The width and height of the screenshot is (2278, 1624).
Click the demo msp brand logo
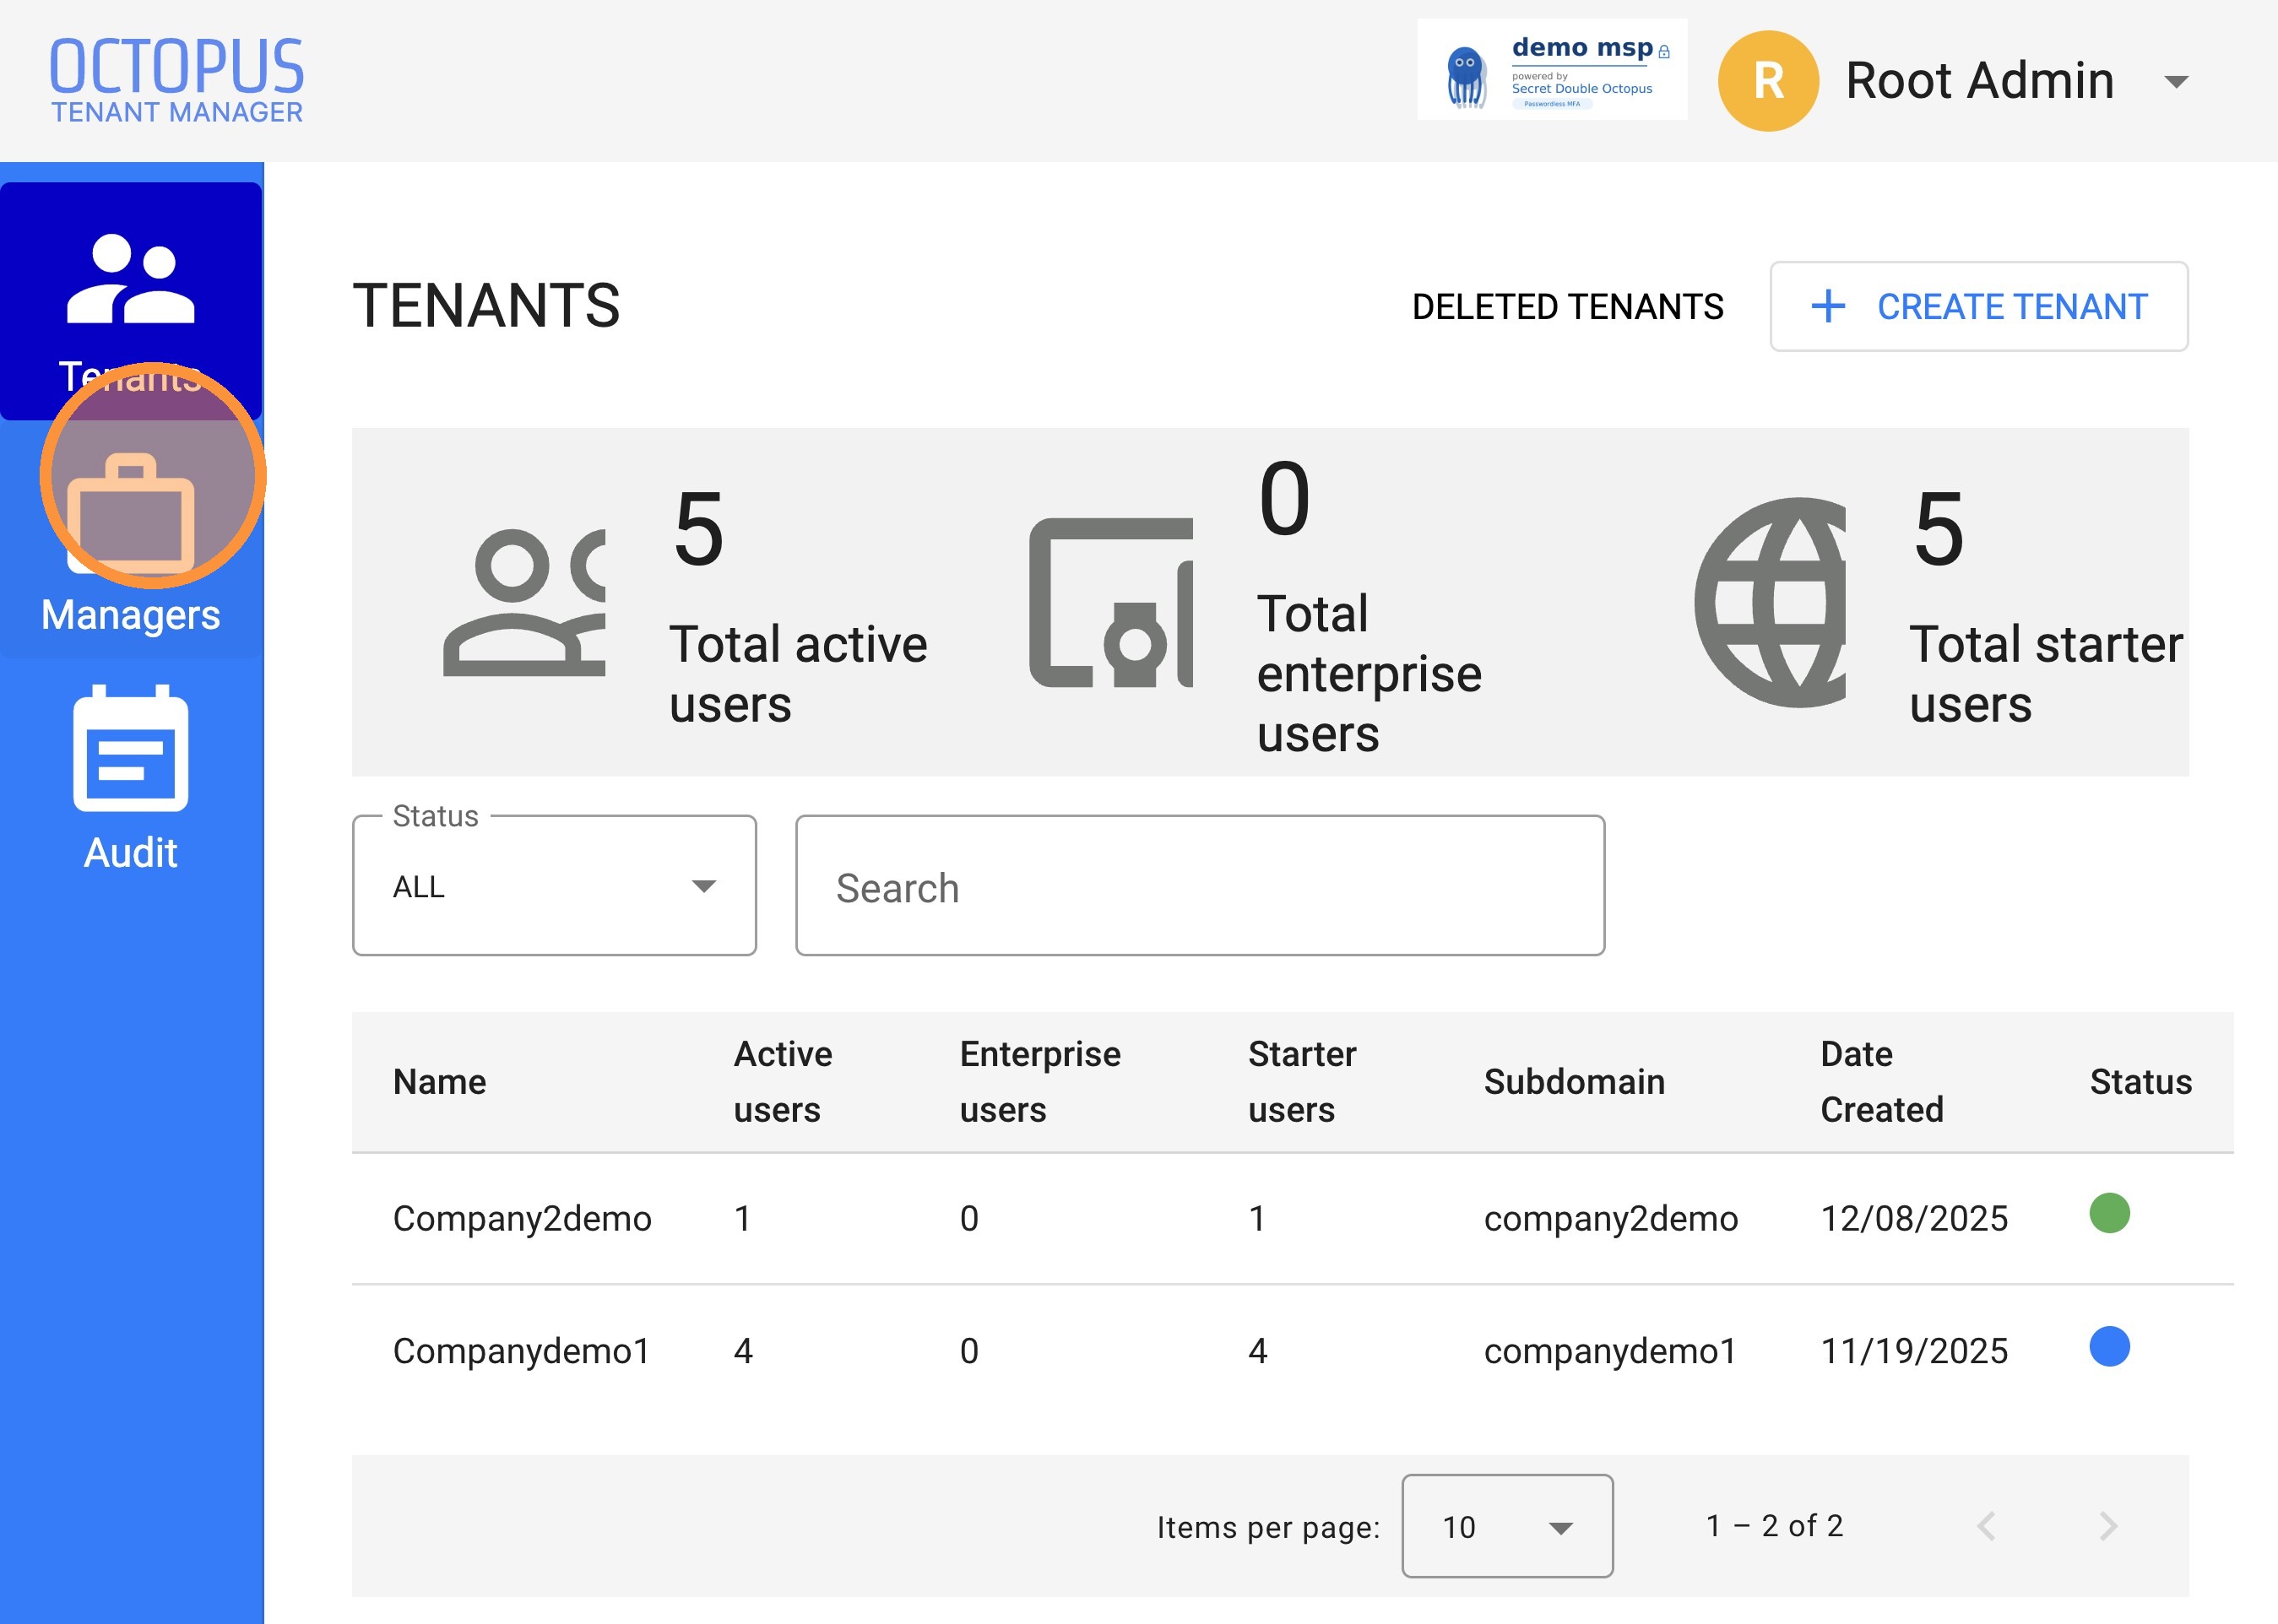tap(1552, 70)
